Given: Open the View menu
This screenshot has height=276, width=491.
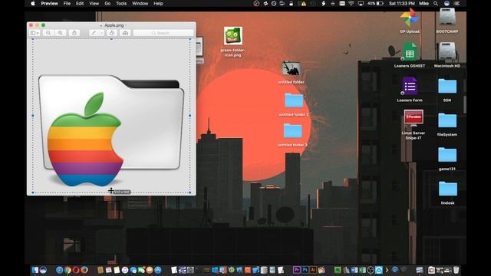Looking at the screenshot, I should click(x=94, y=3).
